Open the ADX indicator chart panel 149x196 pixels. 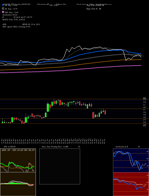tap(18, 160)
